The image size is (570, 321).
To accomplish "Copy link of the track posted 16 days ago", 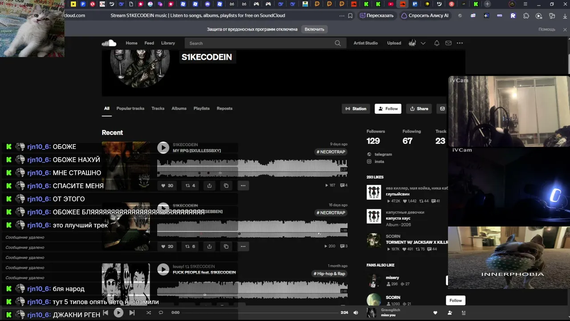I will point(226,246).
